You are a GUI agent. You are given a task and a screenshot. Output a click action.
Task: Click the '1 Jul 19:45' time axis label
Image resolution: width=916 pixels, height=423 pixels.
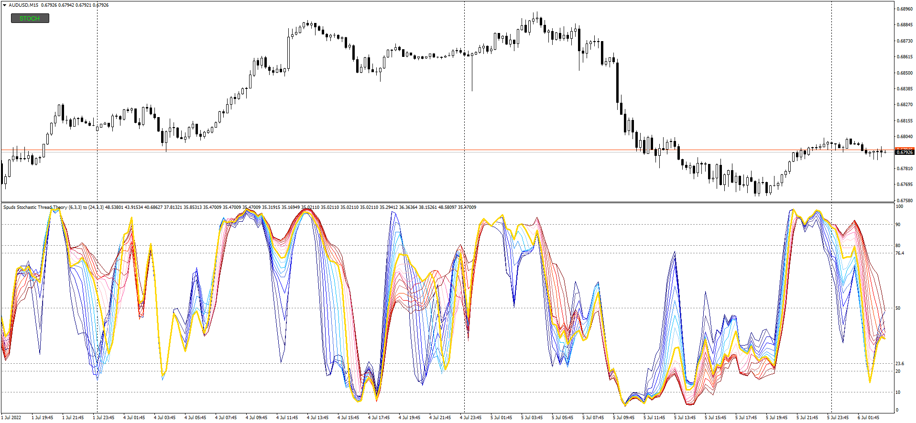coord(43,418)
